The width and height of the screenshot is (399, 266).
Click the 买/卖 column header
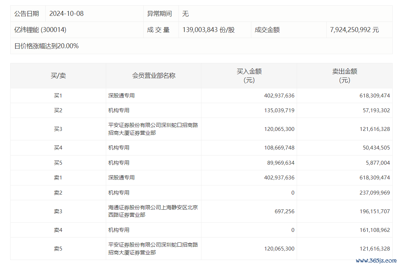(x=58, y=76)
